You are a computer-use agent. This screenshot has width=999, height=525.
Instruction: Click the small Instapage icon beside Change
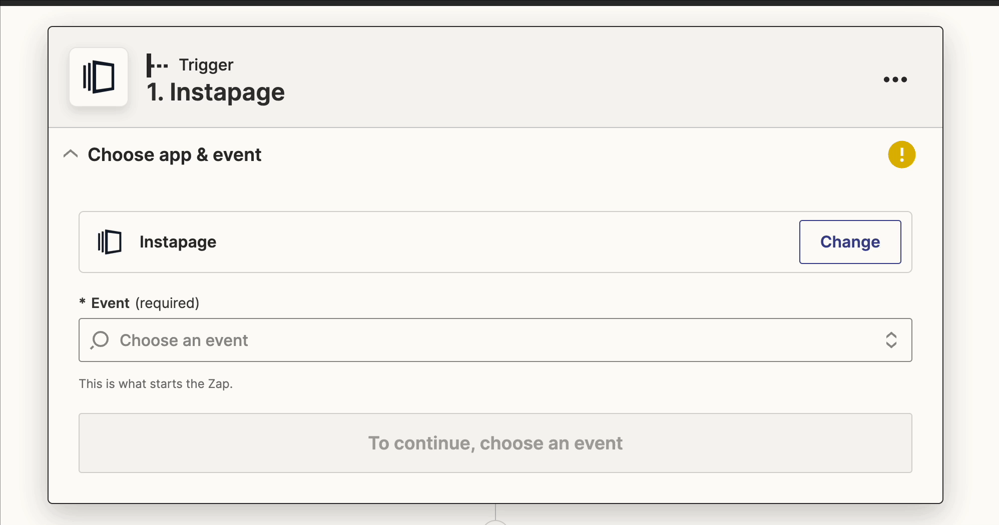coord(110,242)
